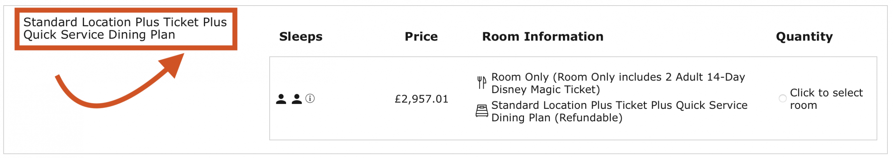
Task: Click the info icon beside sleeps icons
Action: [x=310, y=99]
